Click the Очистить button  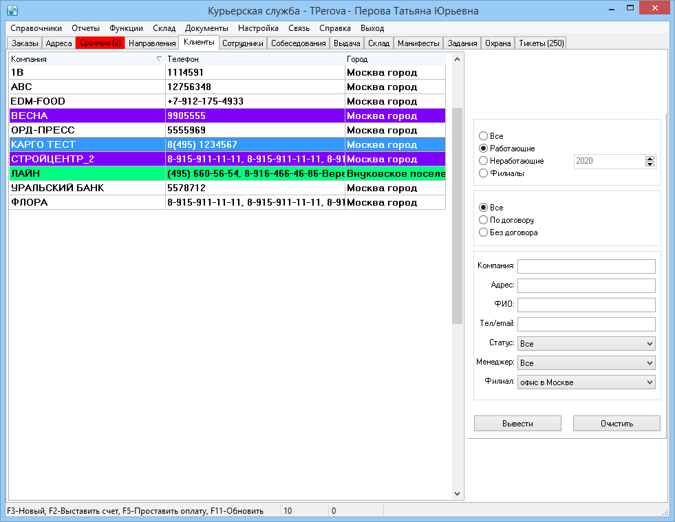tap(617, 424)
